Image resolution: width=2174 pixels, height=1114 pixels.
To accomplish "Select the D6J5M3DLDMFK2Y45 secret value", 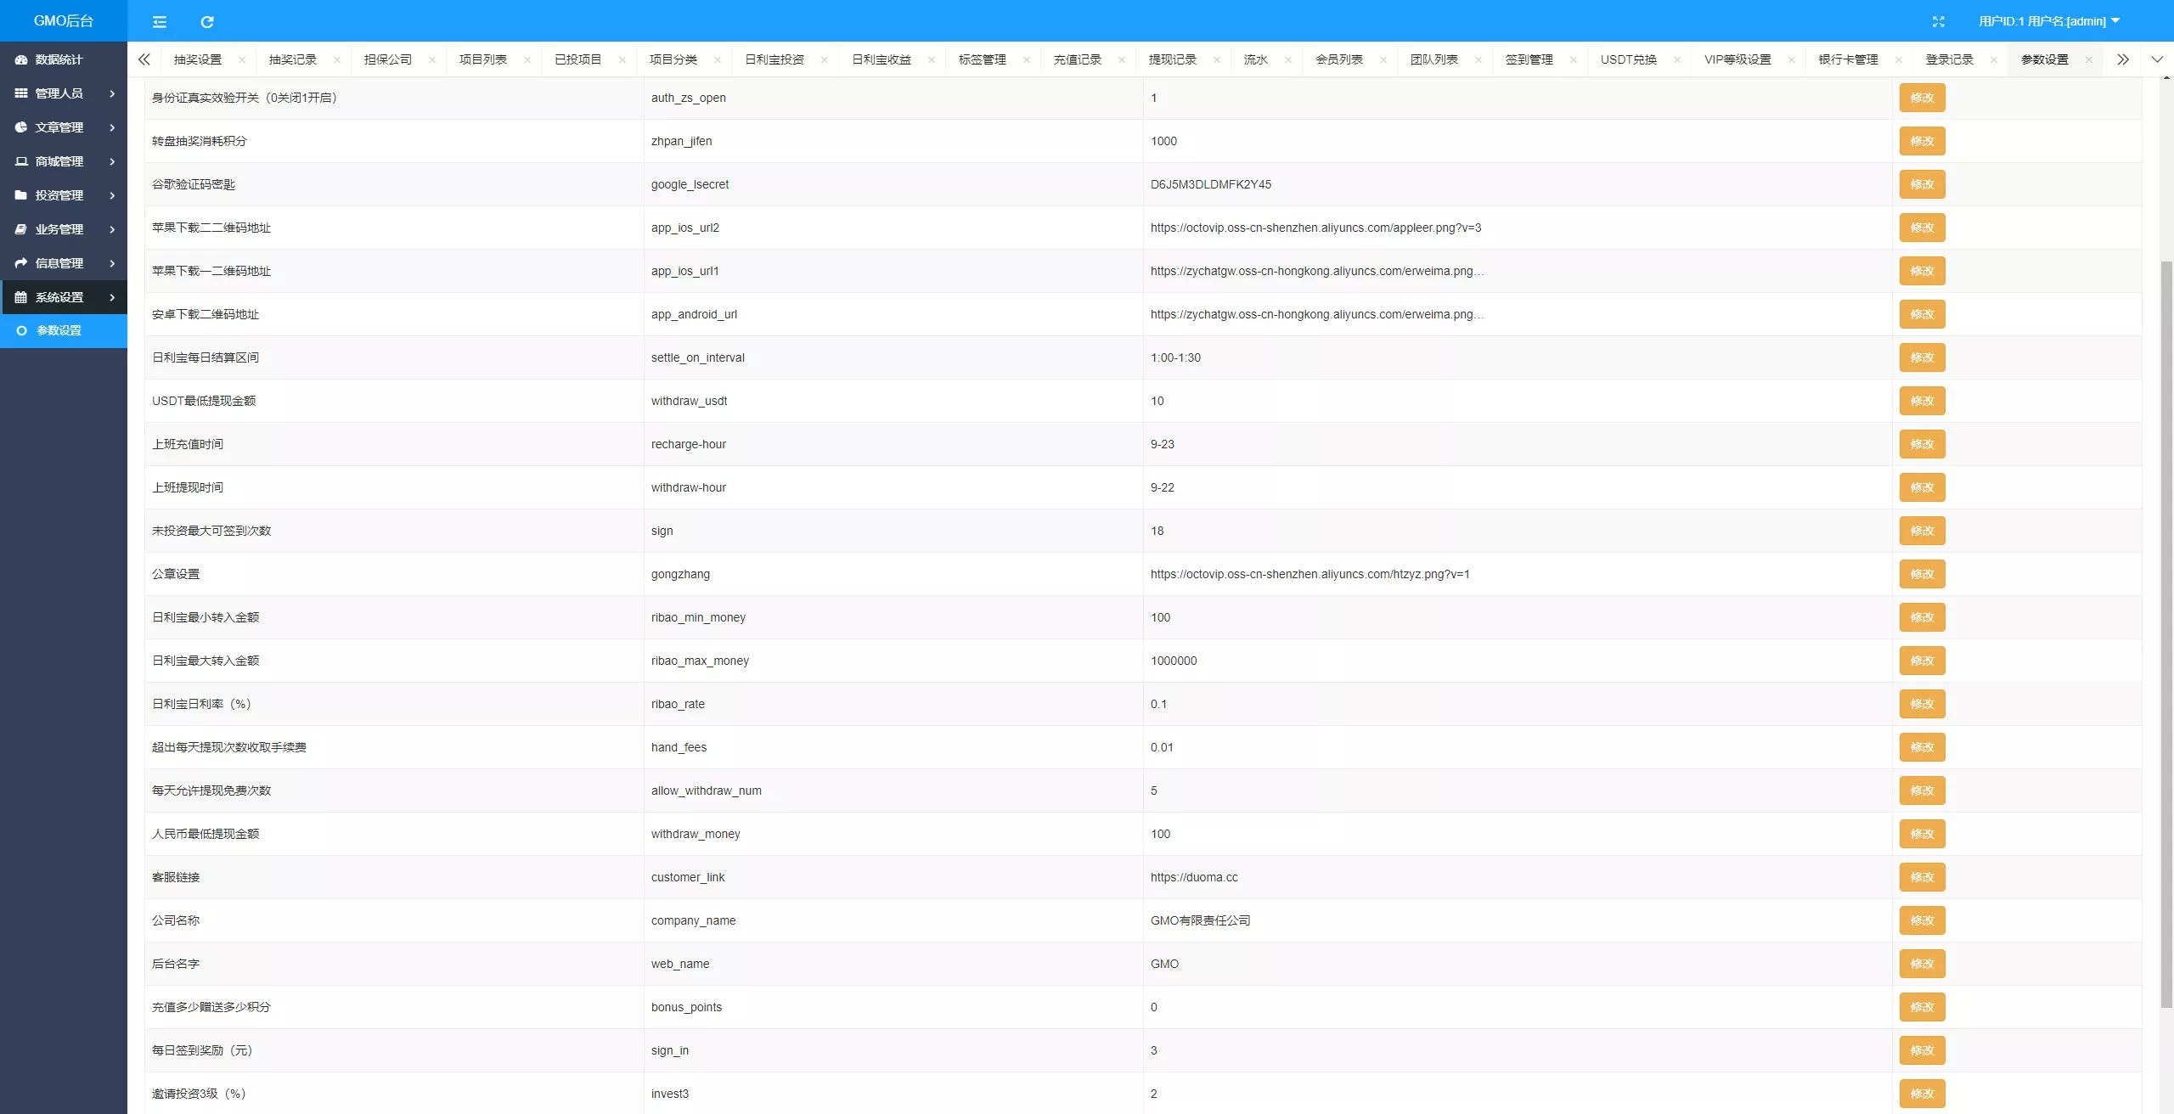I will pyautogui.click(x=1210, y=184).
